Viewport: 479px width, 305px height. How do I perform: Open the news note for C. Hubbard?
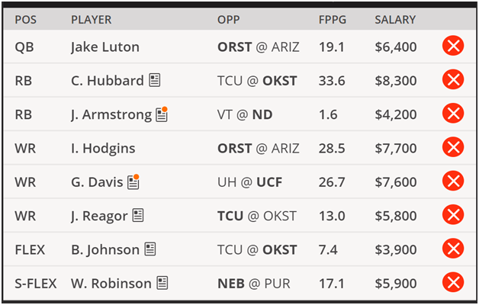click(155, 80)
